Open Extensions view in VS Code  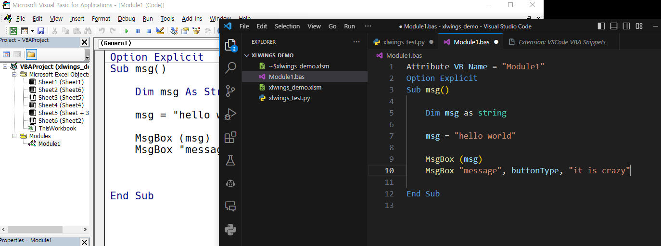tap(231, 137)
